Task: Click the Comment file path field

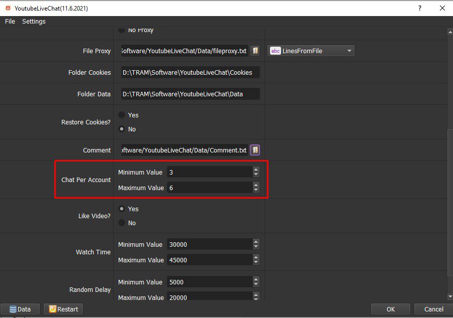Action: pos(185,150)
